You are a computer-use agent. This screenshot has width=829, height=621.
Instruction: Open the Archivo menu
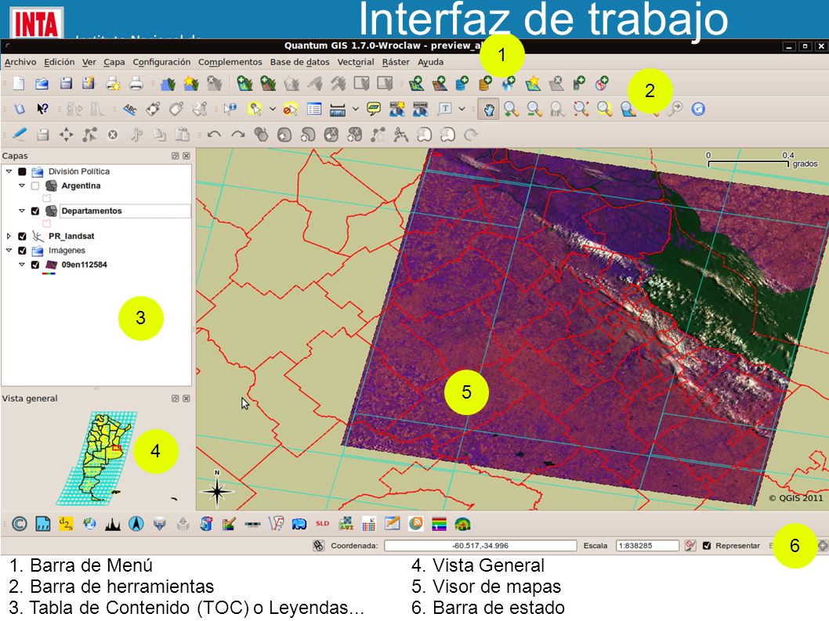click(20, 62)
